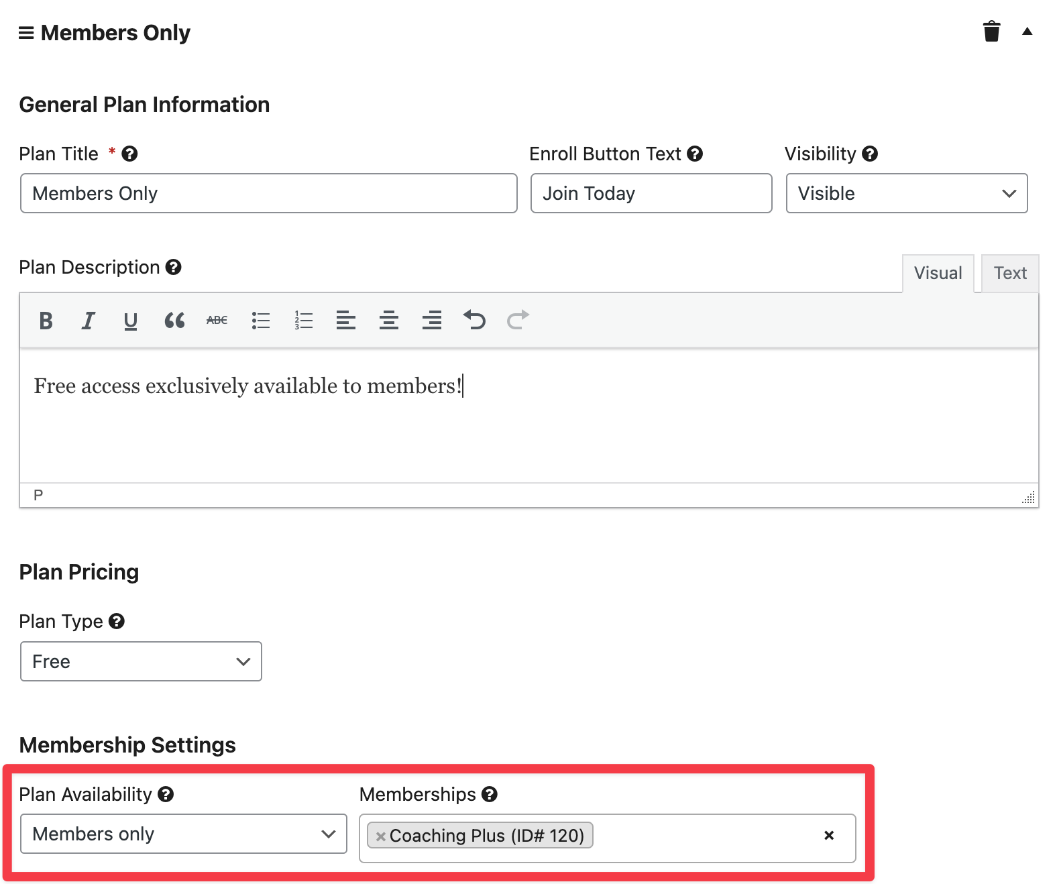Collapse the Members Only plan panel
1057x884 pixels.
point(1027,32)
